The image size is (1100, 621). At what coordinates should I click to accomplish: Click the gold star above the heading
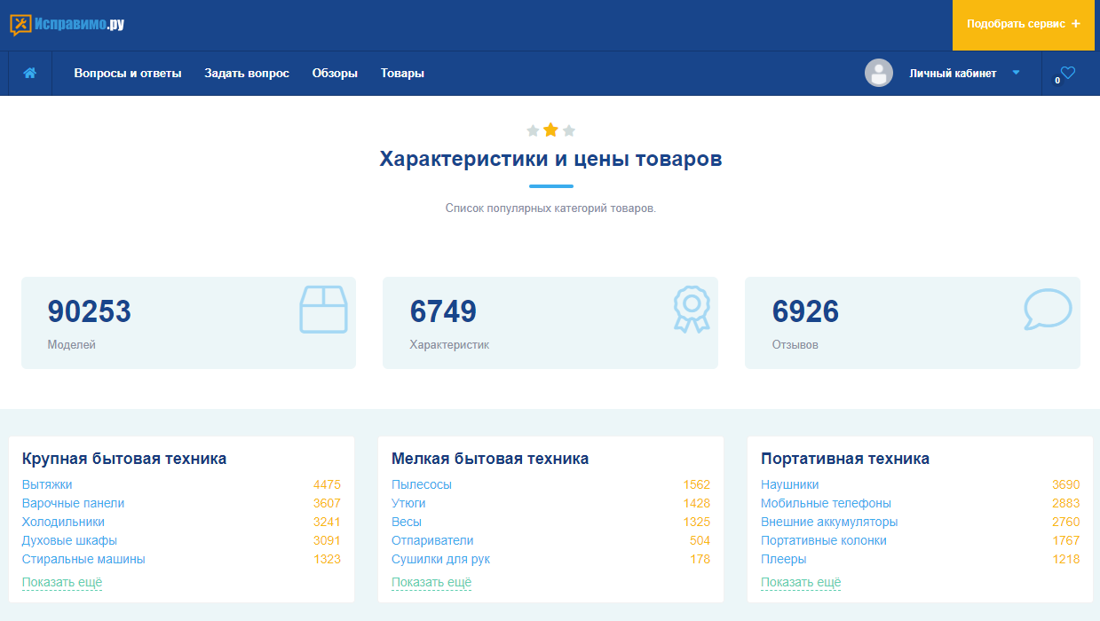(550, 130)
